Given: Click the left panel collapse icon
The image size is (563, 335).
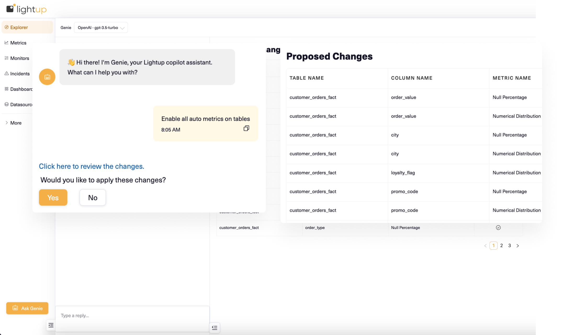Looking at the screenshot, I should pyautogui.click(x=51, y=325).
